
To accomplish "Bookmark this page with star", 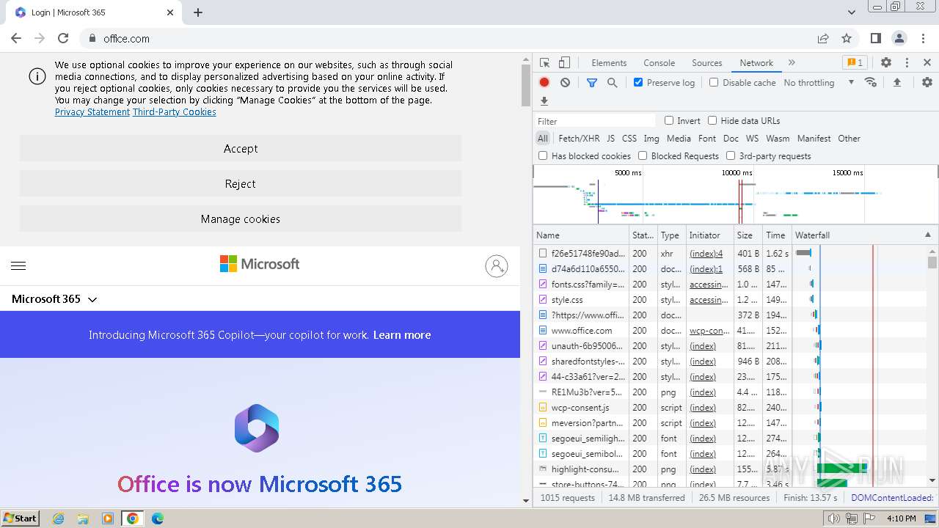I will pos(847,38).
